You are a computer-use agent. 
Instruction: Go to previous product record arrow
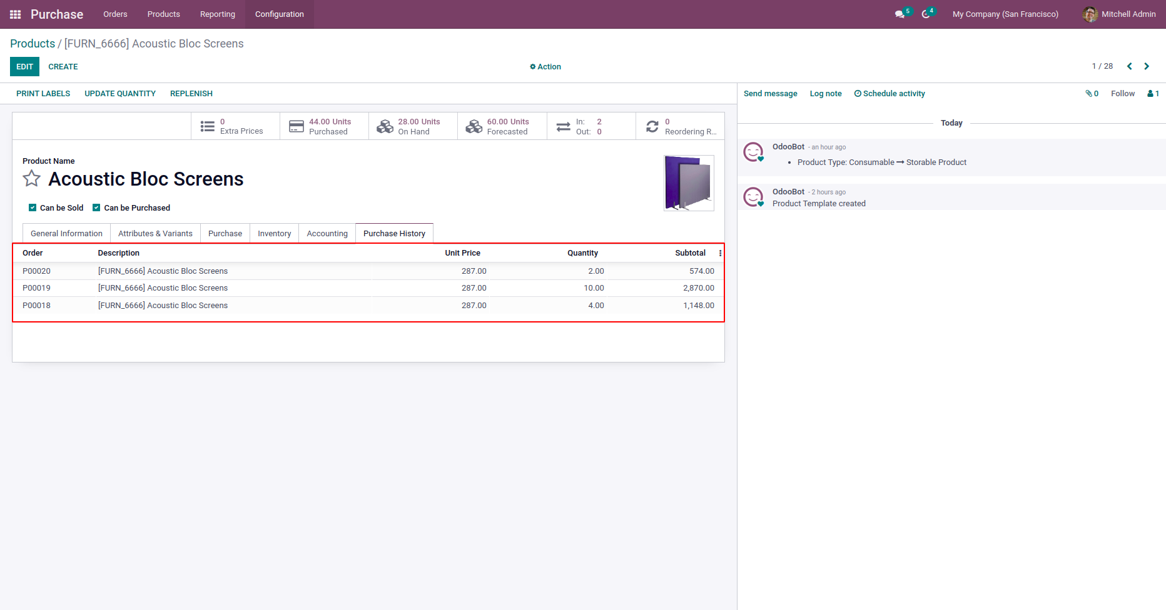pyautogui.click(x=1130, y=66)
